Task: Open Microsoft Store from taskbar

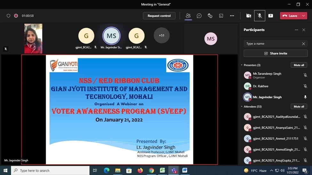Action: [129, 171]
